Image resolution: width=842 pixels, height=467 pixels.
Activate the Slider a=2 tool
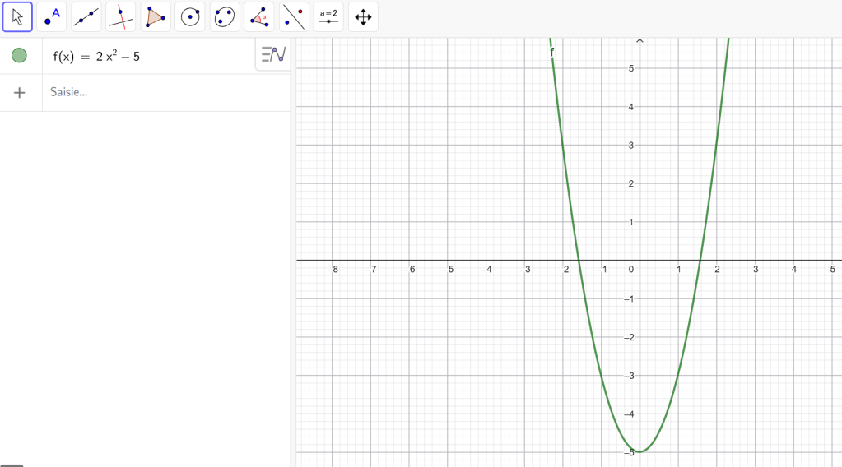pyautogui.click(x=328, y=16)
